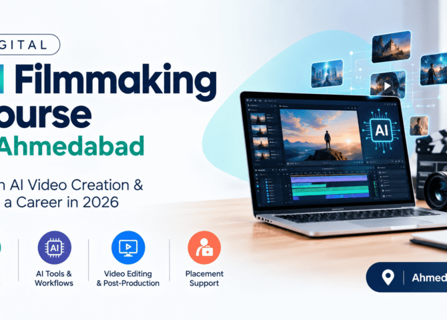The width and height of the screenshot is (447, 320).
Task: Click the outlined pill badge at top left
Action: coord(29,45)
